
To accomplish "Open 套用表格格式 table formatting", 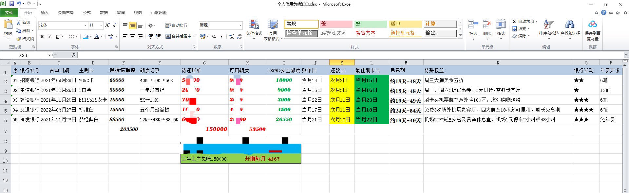I will click(x=273, y=30).
